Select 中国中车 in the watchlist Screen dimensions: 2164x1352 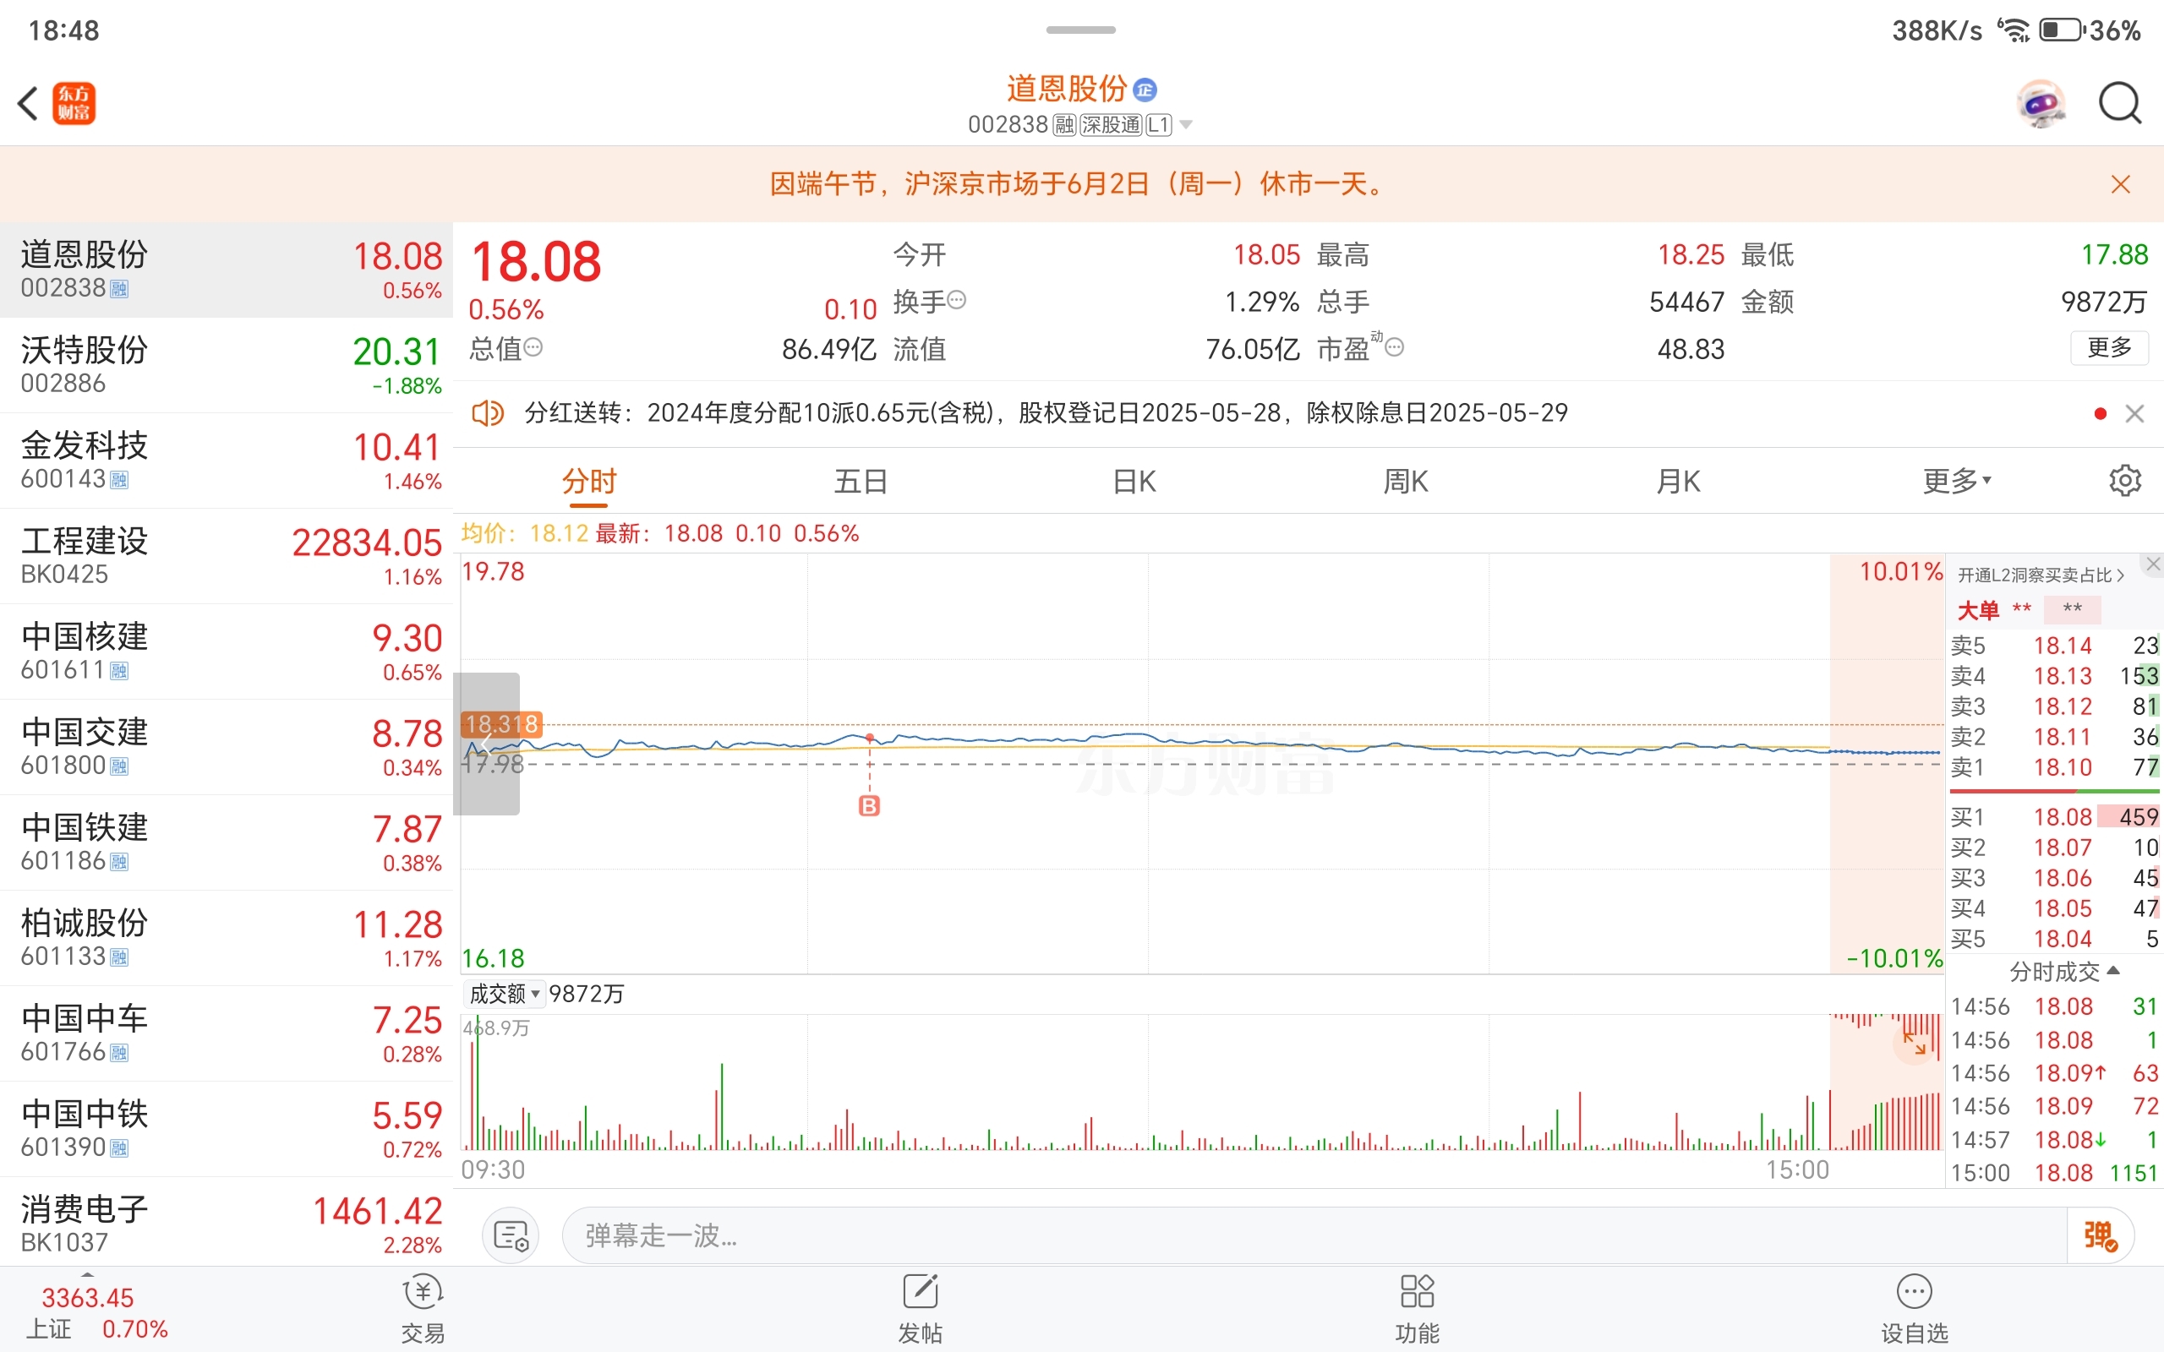(x=227, y=1034)
